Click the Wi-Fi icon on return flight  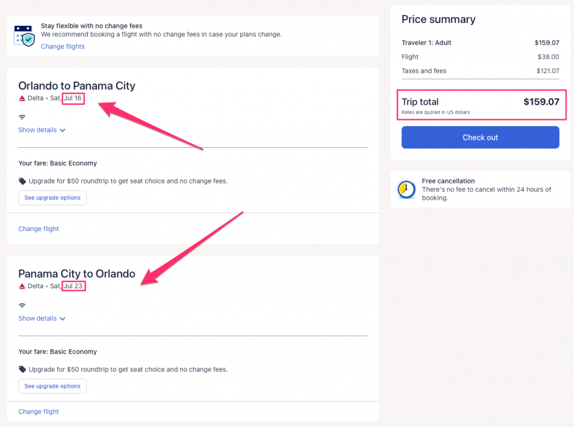pos(22,306)
